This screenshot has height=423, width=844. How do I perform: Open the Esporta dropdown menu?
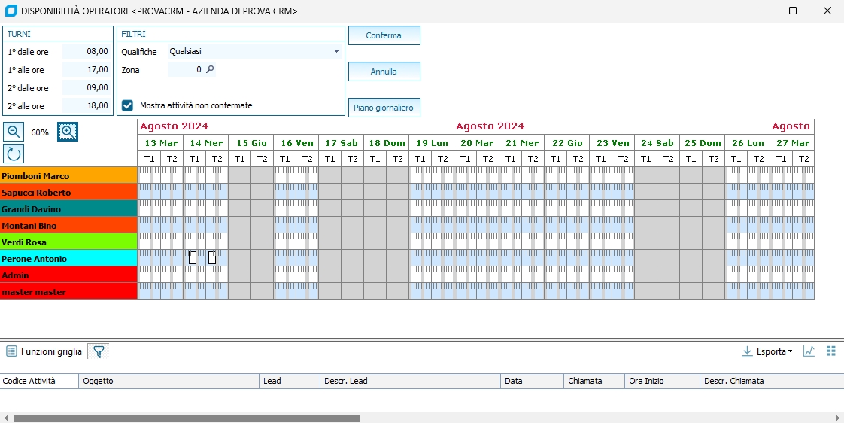pos(773,351)
